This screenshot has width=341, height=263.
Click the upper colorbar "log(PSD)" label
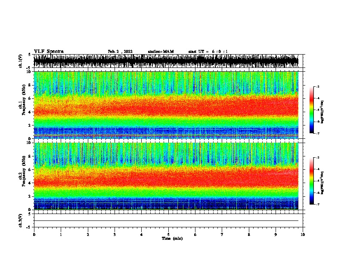[322, 112]
